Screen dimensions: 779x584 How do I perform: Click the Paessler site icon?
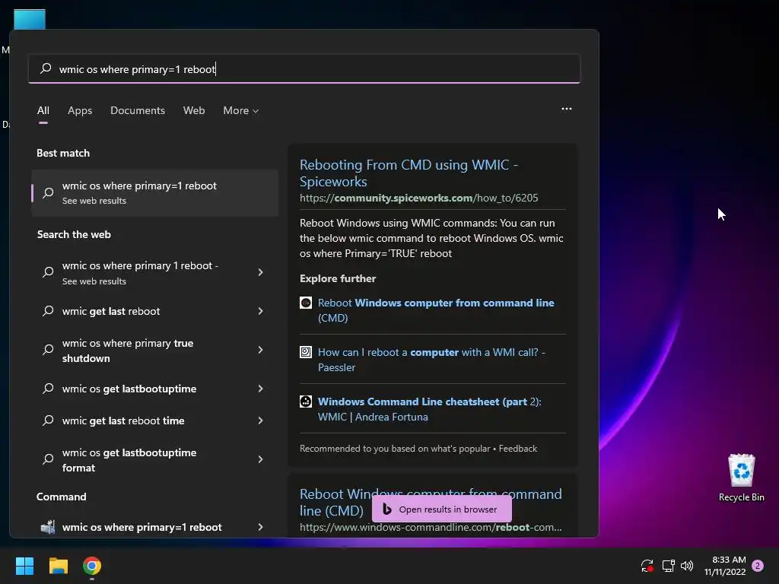click(x=306, y=352)
